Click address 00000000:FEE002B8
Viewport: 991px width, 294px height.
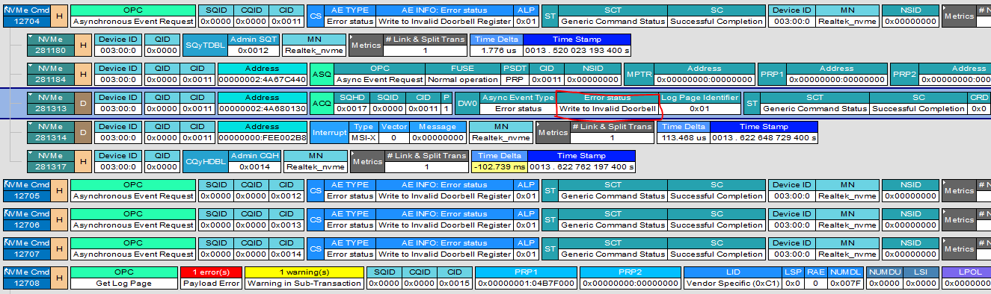click(x=262, y=138)
